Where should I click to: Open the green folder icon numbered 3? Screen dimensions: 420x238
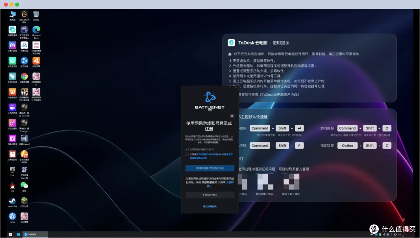[x=12, y=61]
